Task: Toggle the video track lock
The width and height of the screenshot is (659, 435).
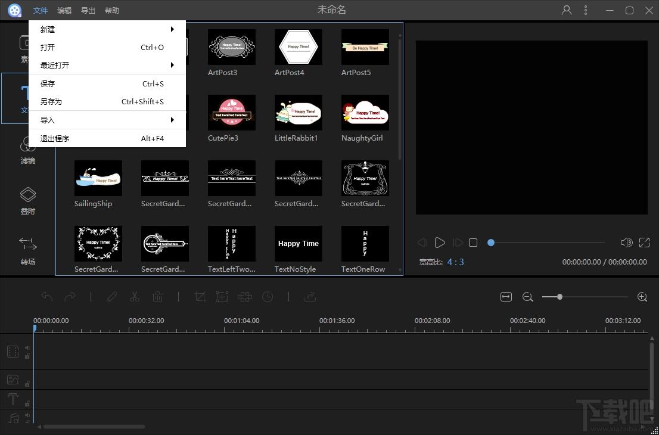Action: (27, 356)
